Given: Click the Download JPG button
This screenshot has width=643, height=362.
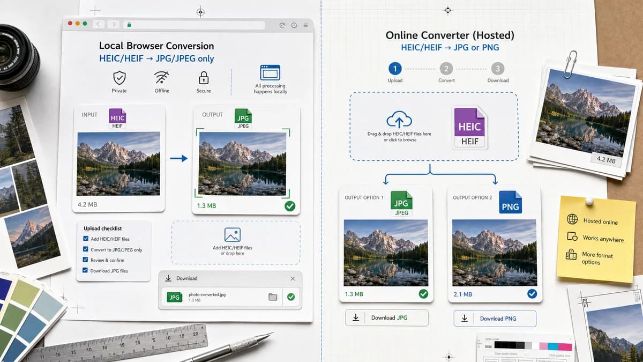Looking at the screenshot, I should [x=387, y=318].
